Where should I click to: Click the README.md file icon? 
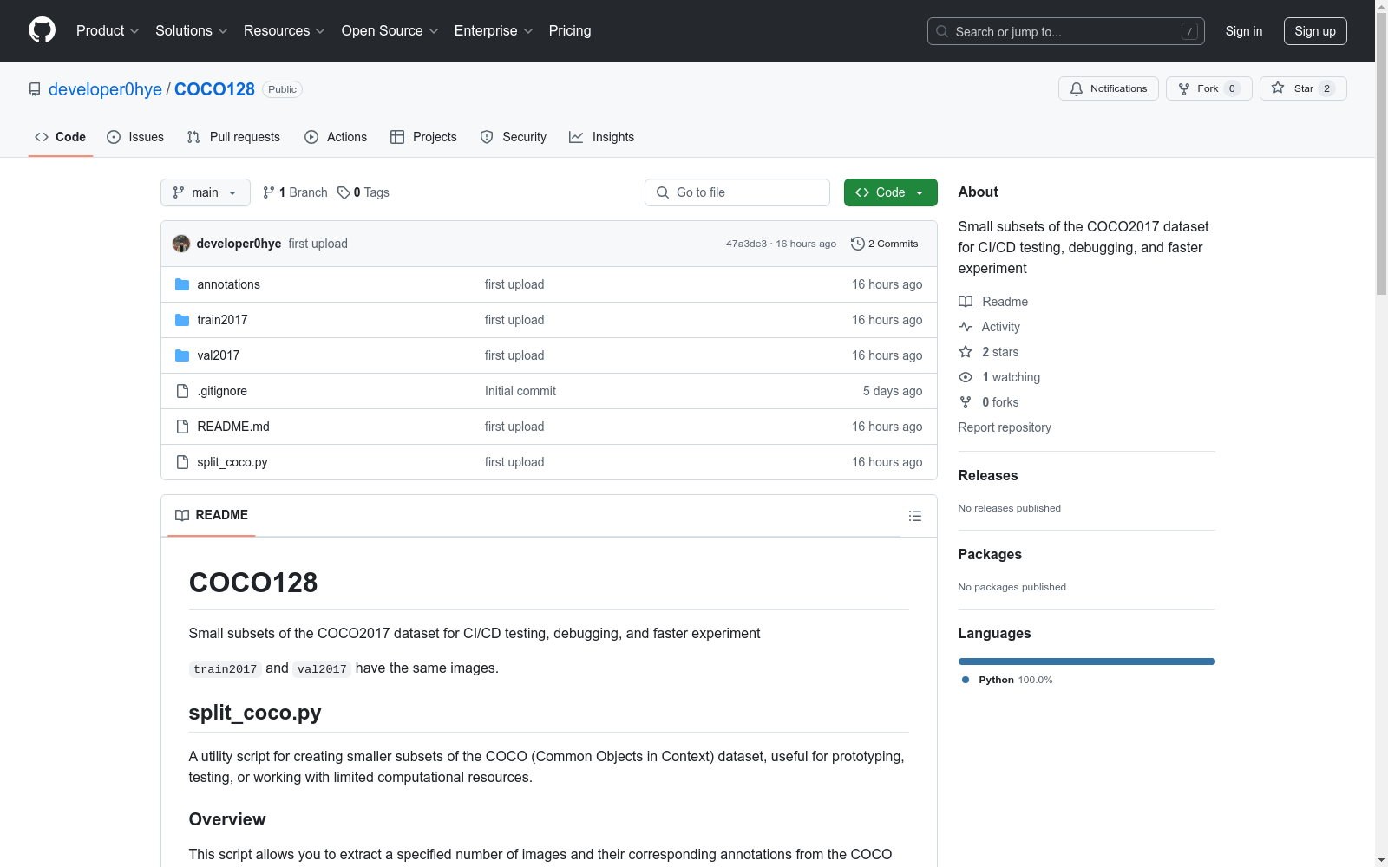click(x=182, y=427)
